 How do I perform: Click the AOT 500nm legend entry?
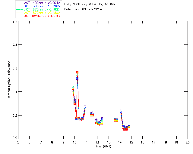(x=38, y=6)
